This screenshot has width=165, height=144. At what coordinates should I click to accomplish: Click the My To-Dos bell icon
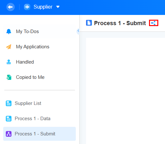(x=9, y=31)
